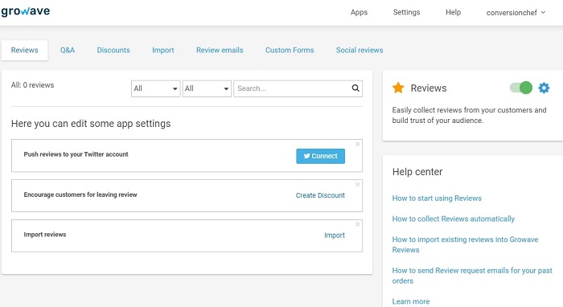Image resolution: width=563 pixels, height=307 pixels.
Task: Open How to start using Reviews
Action: coord(437,199)
